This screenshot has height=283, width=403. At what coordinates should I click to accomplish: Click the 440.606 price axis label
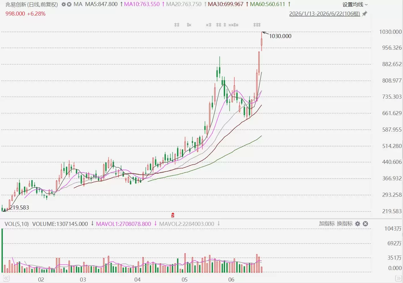pyautogui.click(x=392, y=162)
